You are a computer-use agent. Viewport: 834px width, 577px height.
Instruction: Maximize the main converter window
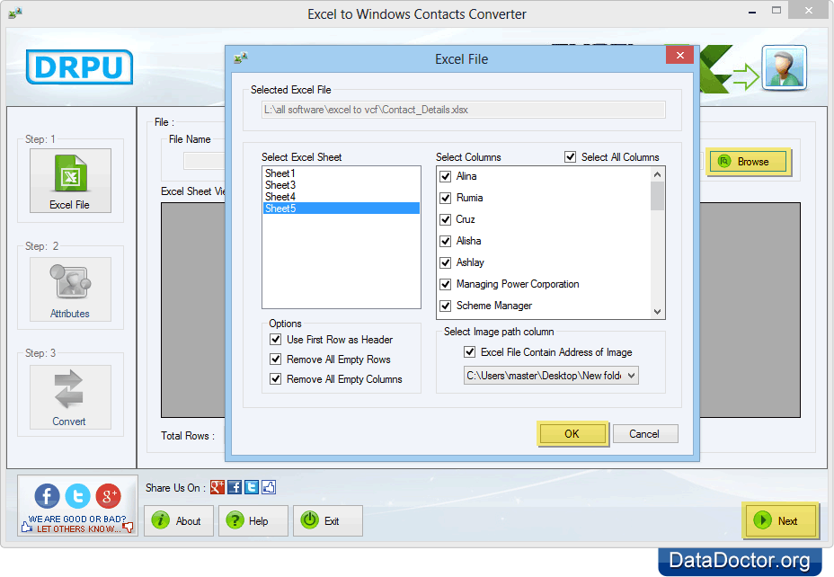776,10
